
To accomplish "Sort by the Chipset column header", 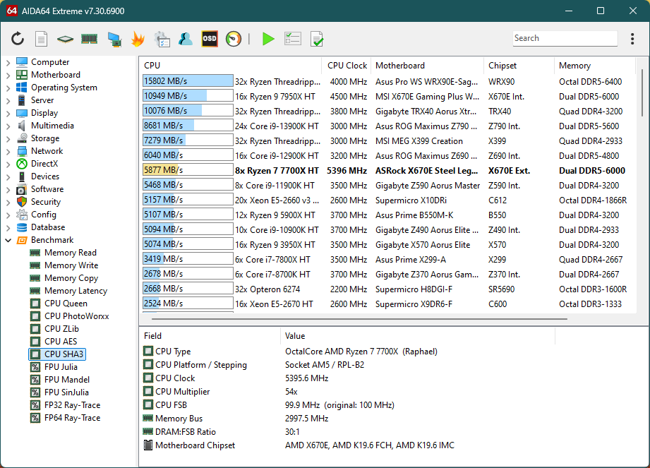I will (x=519, y=66).
